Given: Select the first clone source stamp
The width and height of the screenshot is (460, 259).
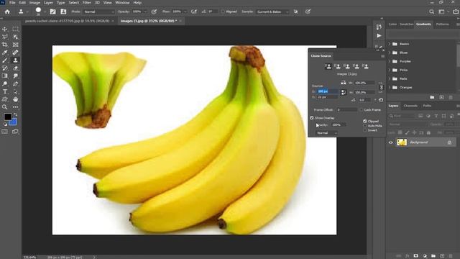Looking at the screenshot, I should click(x=328, y=66).
